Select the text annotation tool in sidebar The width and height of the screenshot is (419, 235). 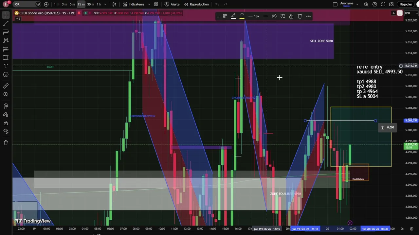(x=6, y=66)
